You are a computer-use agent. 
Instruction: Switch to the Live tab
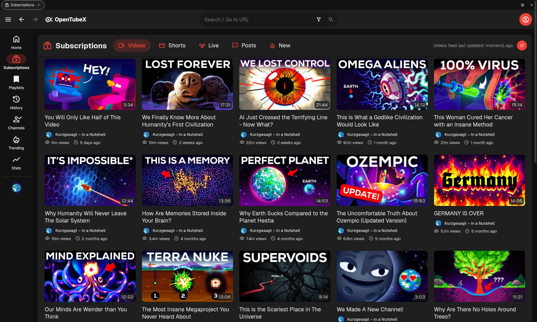pos(209,46)
